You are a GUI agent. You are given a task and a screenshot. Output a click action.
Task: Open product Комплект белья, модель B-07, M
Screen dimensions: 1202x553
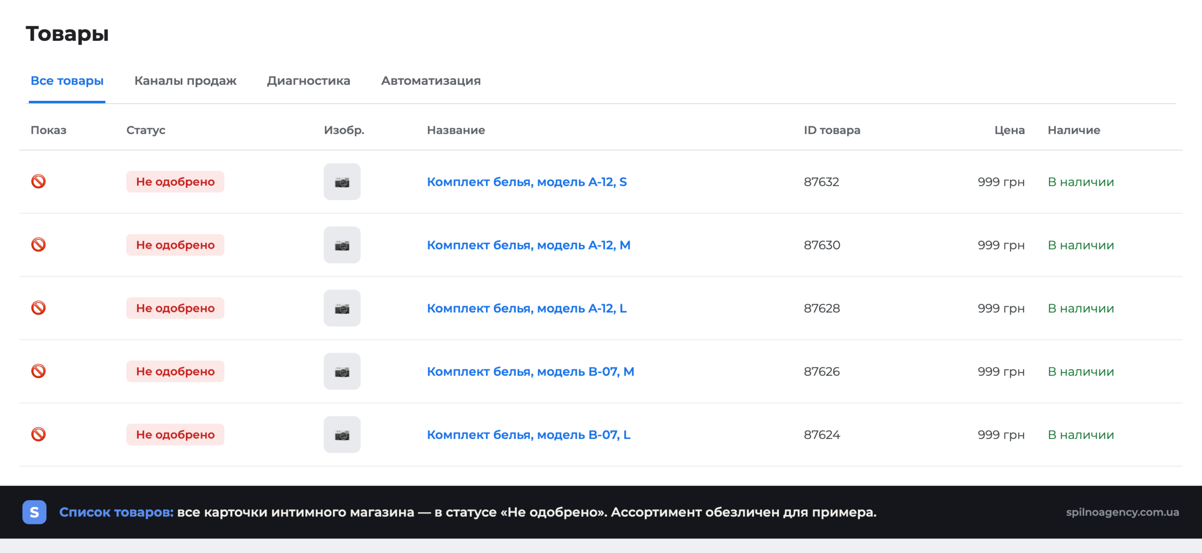(x=531, y=371)
